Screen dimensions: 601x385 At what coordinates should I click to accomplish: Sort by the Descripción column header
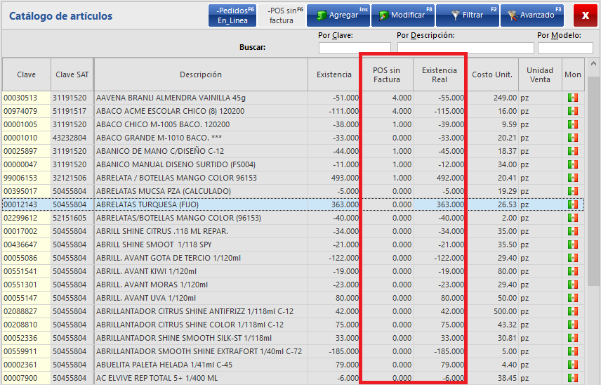pos(201,74)
